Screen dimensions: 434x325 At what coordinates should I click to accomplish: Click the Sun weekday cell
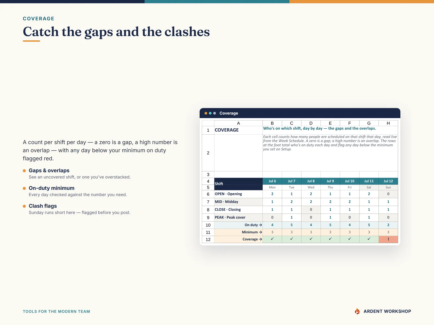pyautogui.click(x=388, y=187)
